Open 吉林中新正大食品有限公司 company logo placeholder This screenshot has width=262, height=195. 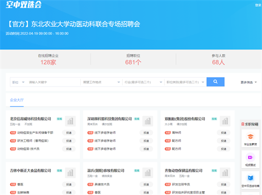coord(70,173)
